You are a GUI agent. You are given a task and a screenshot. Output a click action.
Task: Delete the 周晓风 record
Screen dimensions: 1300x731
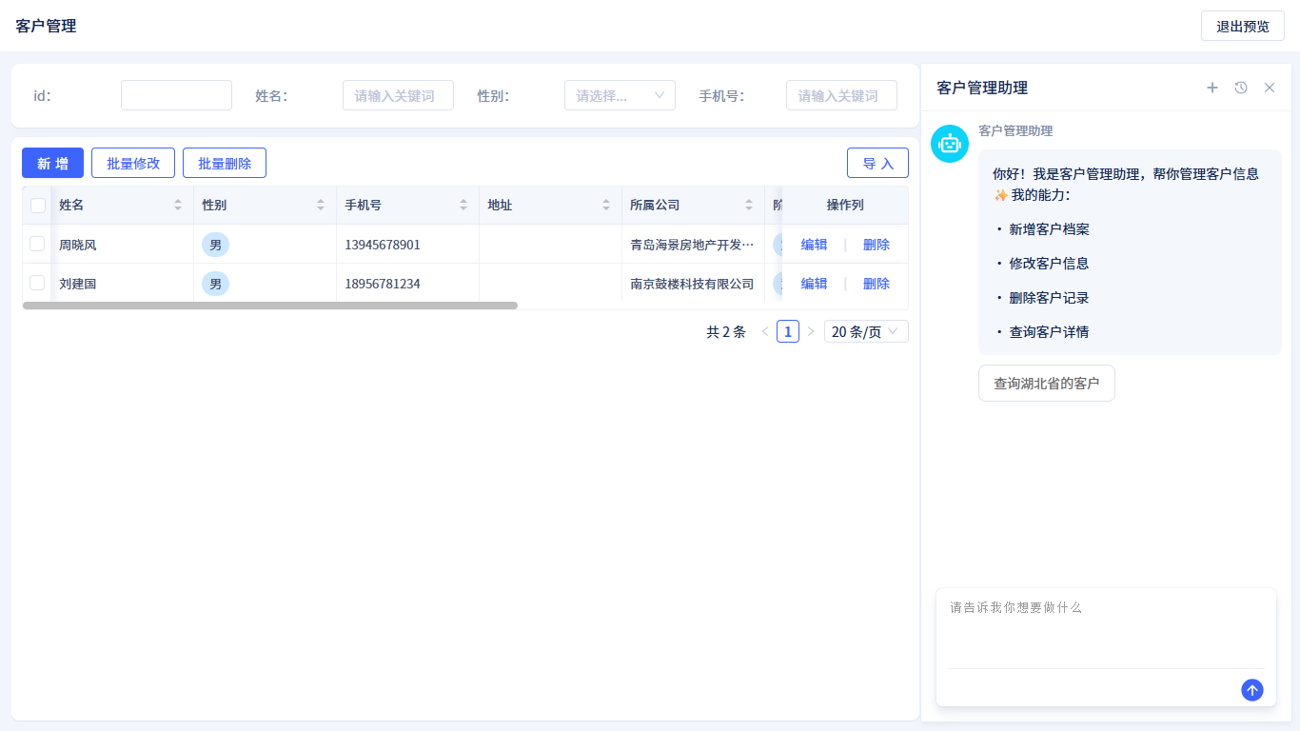[877, 245]
